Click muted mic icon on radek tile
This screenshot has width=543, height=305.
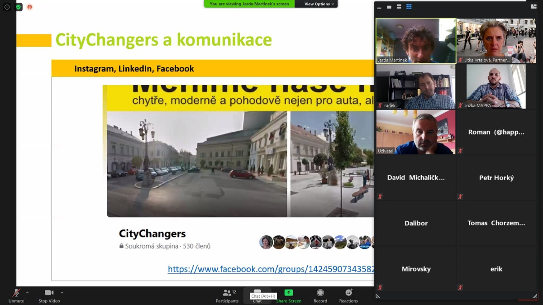pos(380,105)
